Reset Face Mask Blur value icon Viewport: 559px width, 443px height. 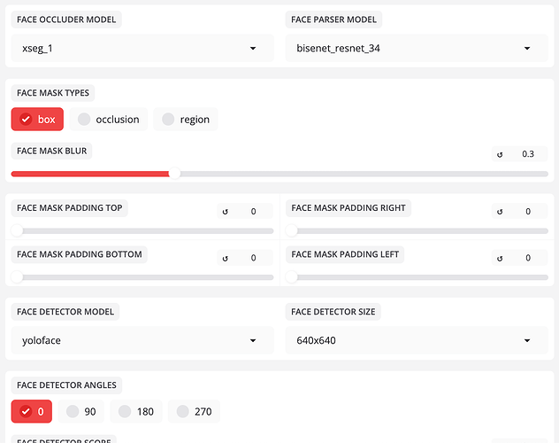[500, 154]
